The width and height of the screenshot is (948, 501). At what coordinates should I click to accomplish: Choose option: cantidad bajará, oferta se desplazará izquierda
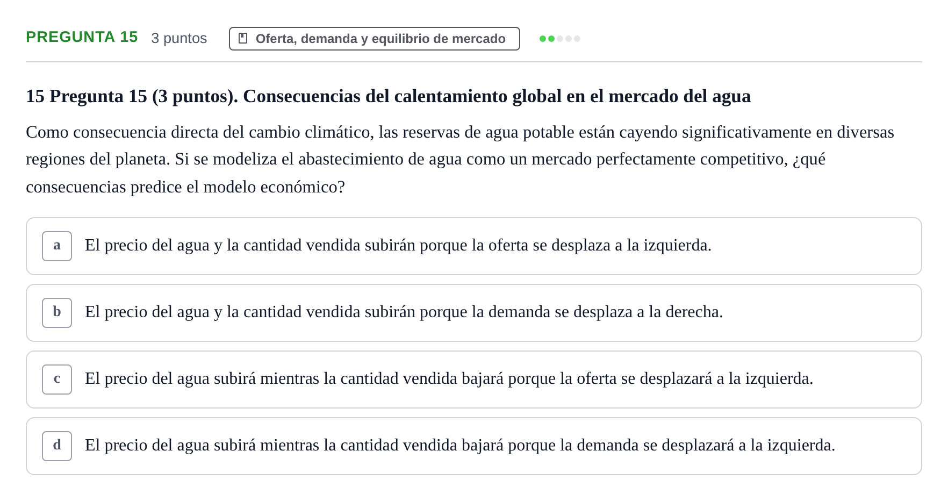pos(474,380)
